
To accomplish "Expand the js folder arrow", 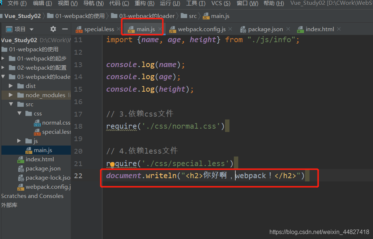I will pos(19,141).
